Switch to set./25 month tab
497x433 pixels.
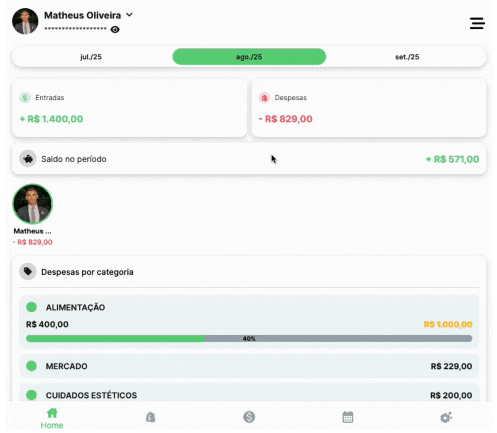[x=407, y=57]
